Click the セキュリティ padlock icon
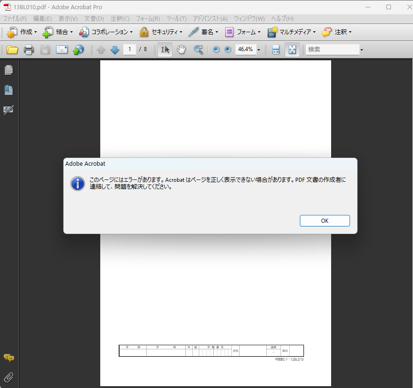 point(144,32)
